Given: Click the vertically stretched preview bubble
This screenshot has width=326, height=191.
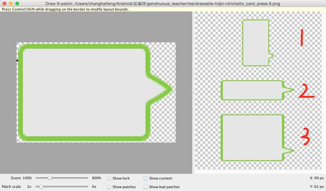Looking at the screenshot, I should (258, 43).
